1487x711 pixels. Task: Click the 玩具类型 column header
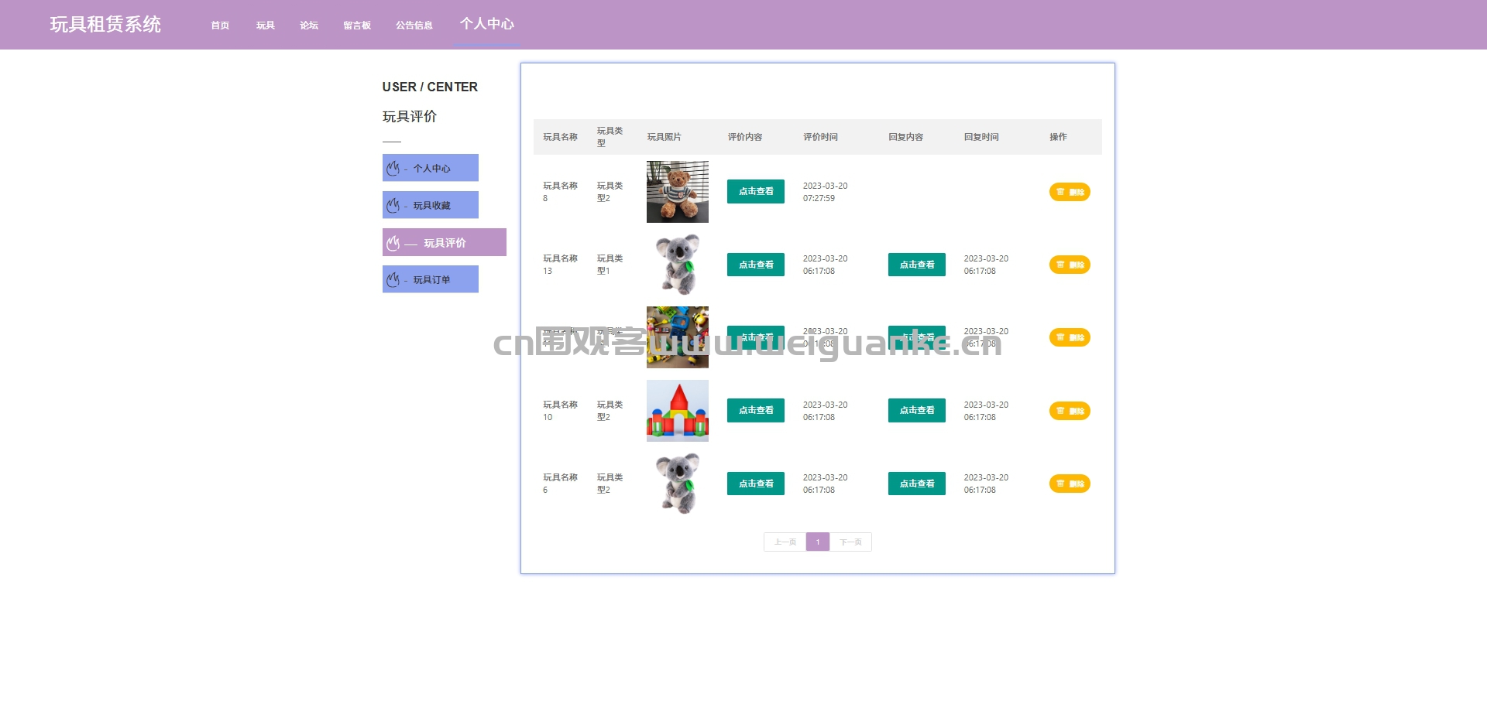coord(610,137)
